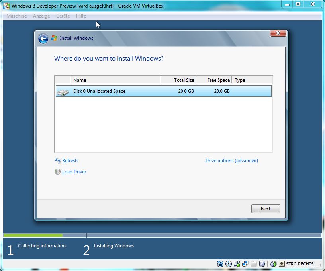The width and height of the screenshot is (325, 271).
Task: Click the Windows flag icon beside Install Windows
Action: click(x=54, y=38)
